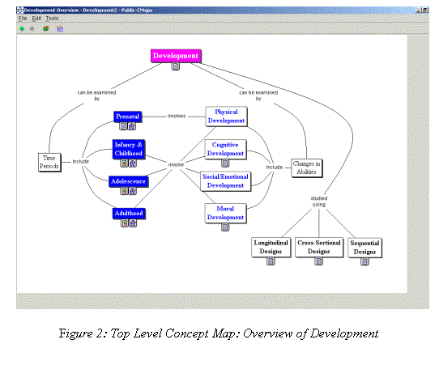Select the Adolescence node
The width and height of the screenshot is (439, 365).
pos(128,181)
